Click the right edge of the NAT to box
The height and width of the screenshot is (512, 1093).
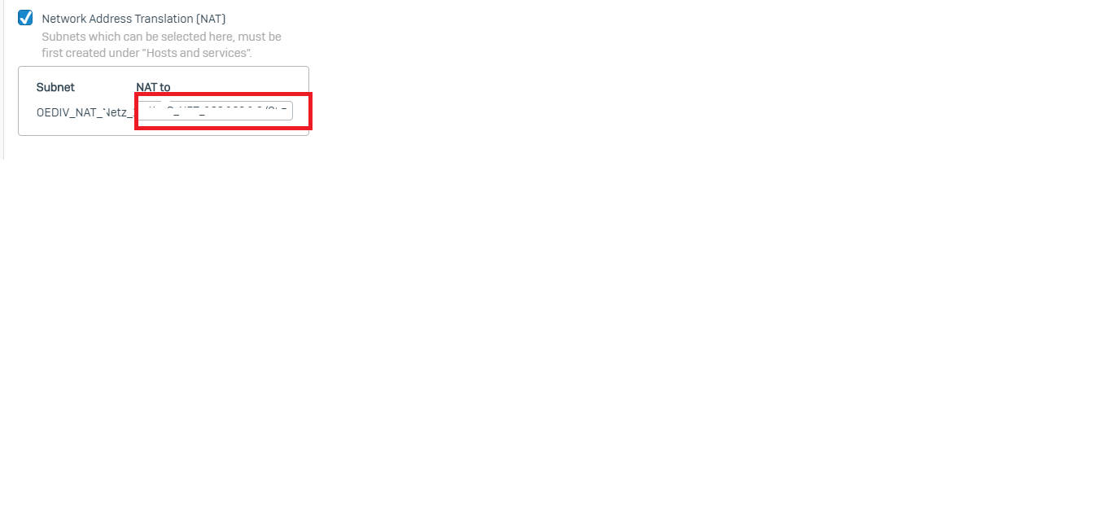tap(286, 111)
